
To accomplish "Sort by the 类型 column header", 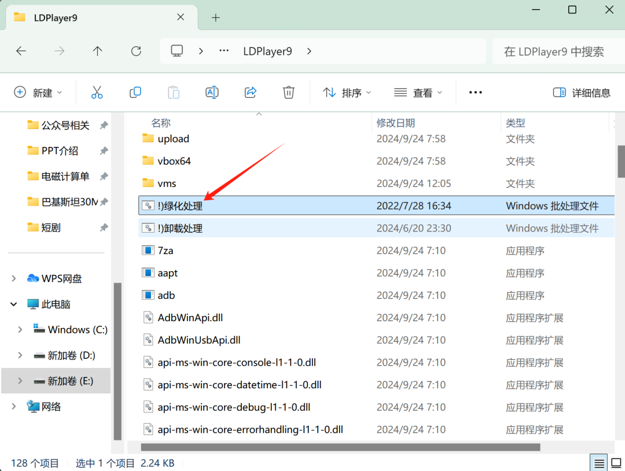I will (x=516, y=123).
